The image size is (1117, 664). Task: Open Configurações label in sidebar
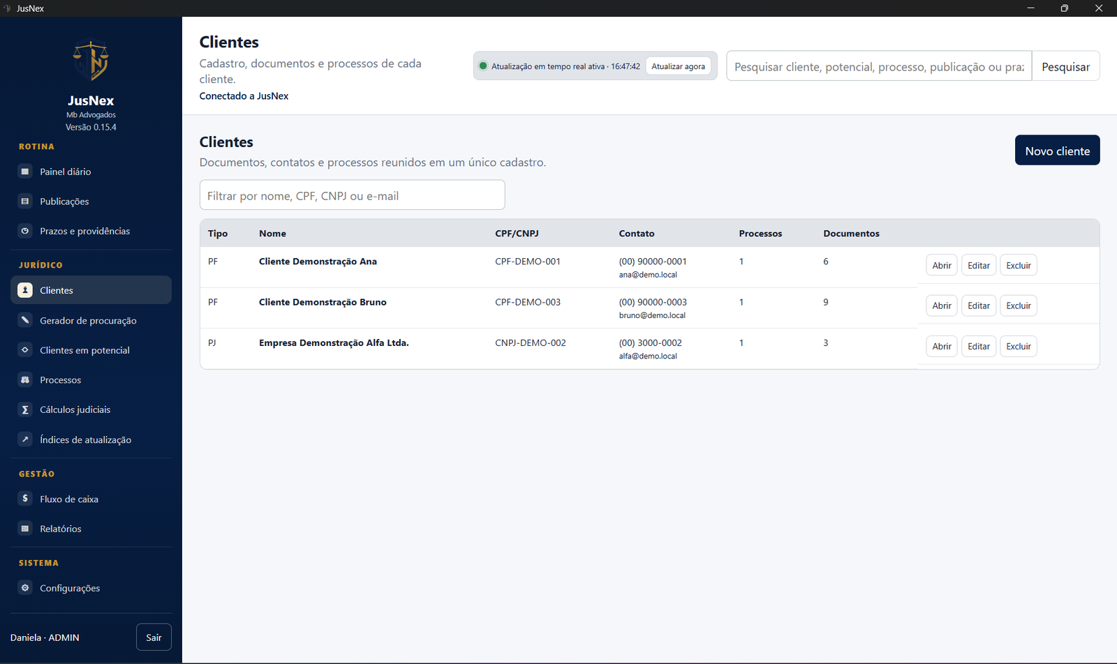coord(70,588)
